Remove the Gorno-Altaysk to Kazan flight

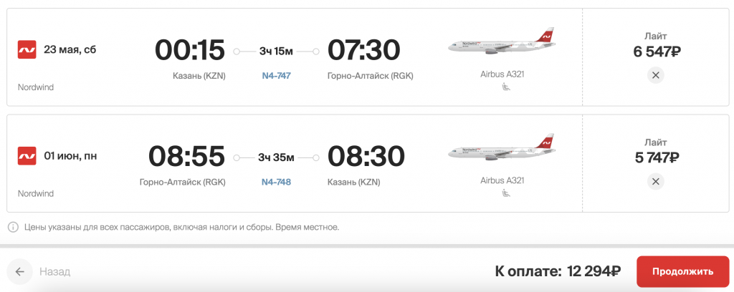tap(655, 181)
